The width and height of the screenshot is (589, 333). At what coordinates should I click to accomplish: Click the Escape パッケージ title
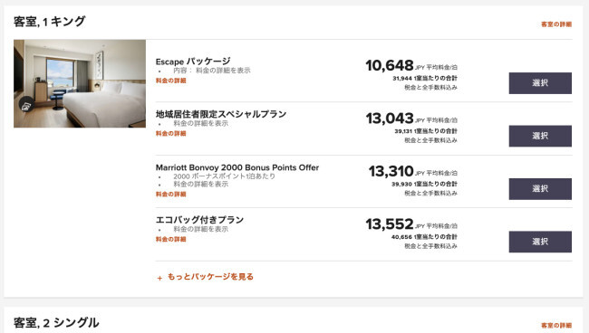[x=193, y=62]
